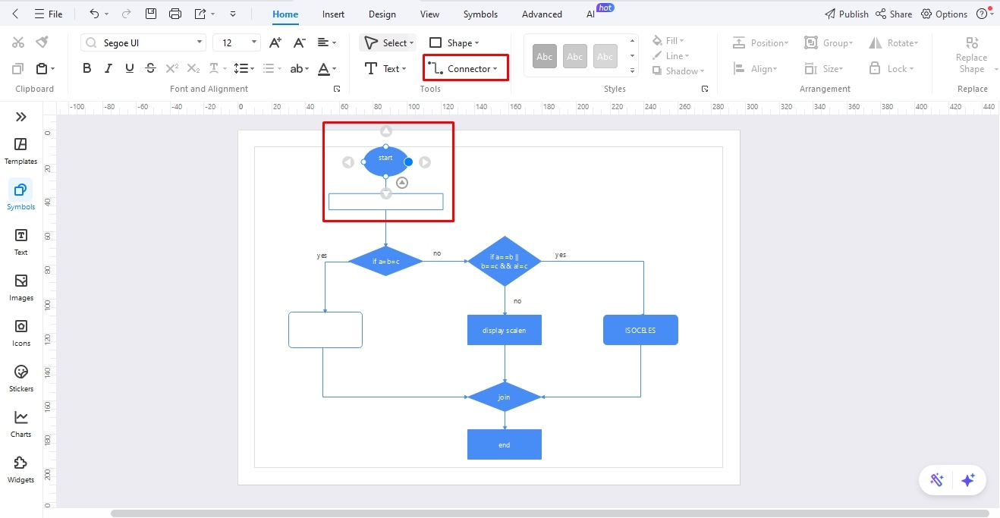Open the Symbols panel in sidebar

pyautogui.click(x=20, y=196)
